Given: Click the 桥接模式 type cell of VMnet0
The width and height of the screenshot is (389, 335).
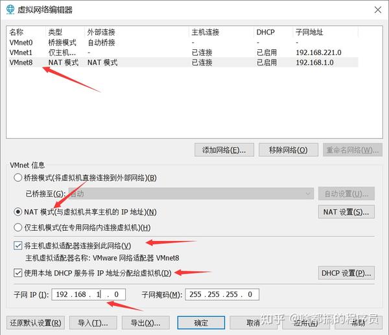Looking at the screenshot, I should point(62,42).
